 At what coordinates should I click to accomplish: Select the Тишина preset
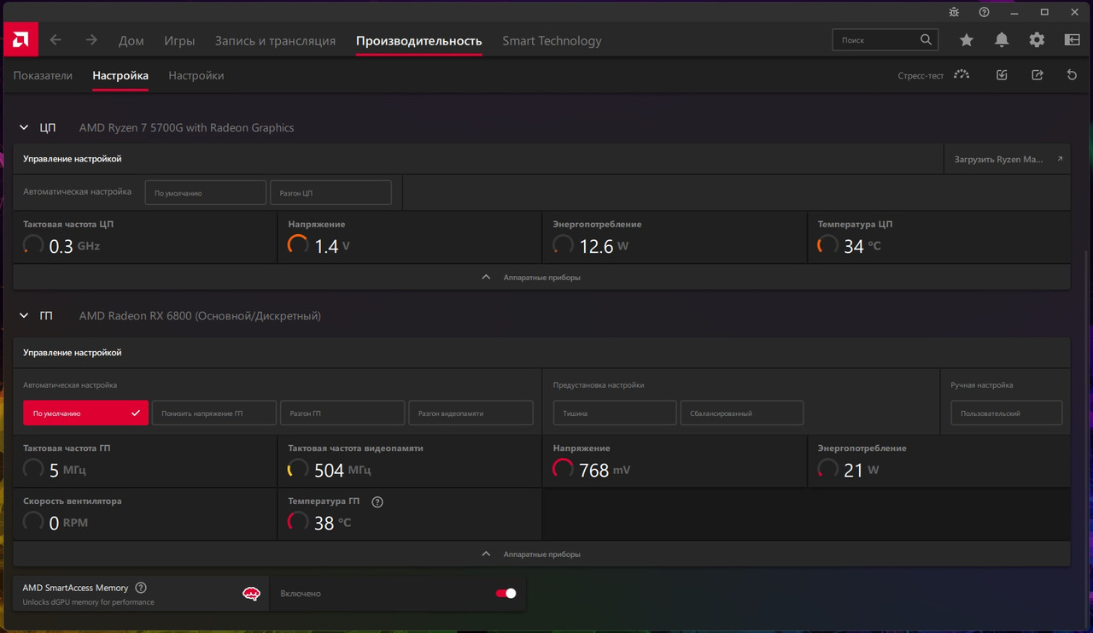tap(615, 413)
